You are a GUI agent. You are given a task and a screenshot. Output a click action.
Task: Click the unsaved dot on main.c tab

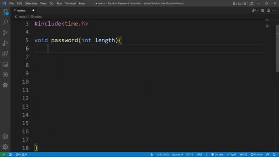33,10
